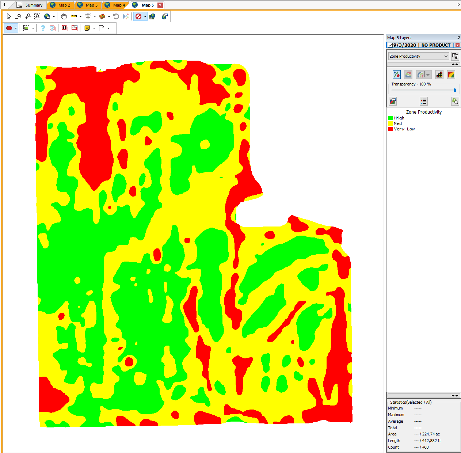Select the yellow ruler measure tool
461x453 pixels.
(74, 16)
